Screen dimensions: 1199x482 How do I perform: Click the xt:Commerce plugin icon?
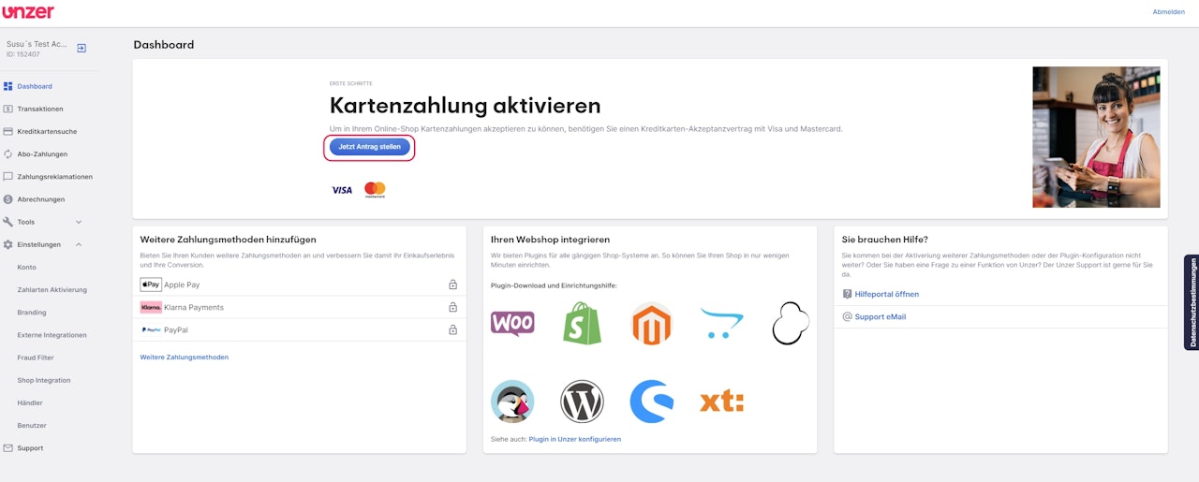pyautogui.click(x=721, y=402)
